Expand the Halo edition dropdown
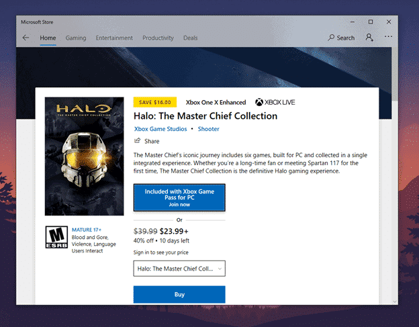 click(179, 269)
